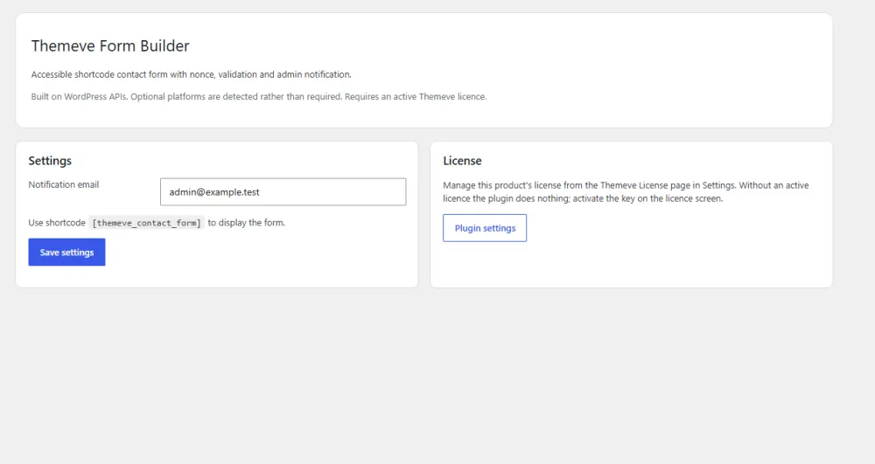The image size is (875, 464).
Task: Click the Notification email label
Action: [64, 184]
